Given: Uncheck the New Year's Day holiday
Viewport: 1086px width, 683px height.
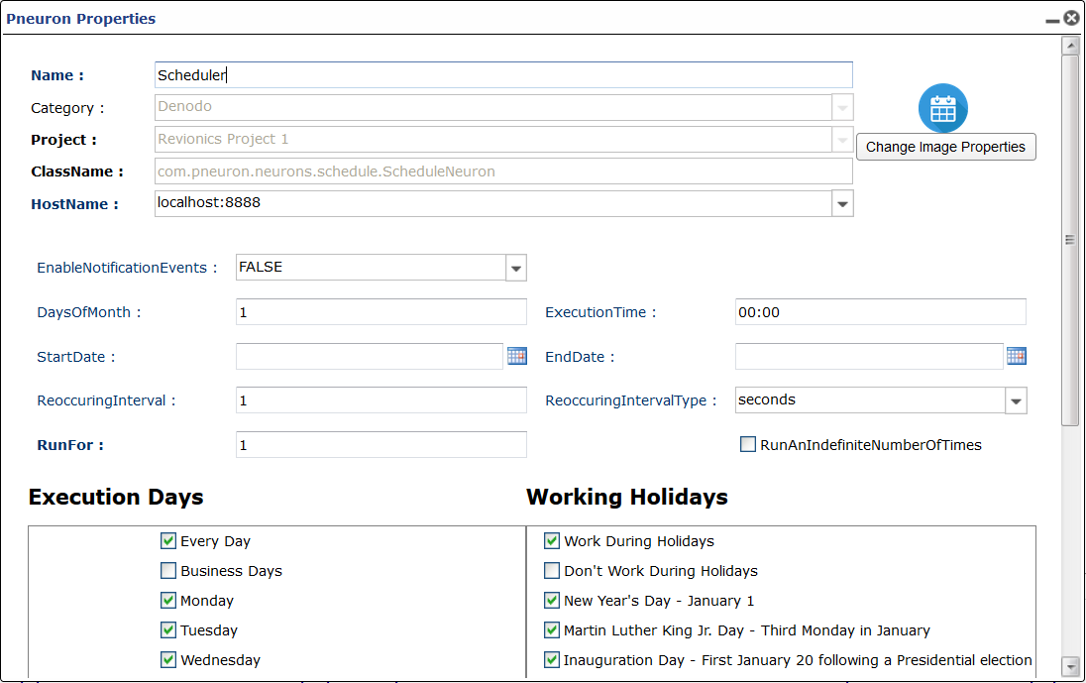Looking at the screenshot, I should (552, 600).
